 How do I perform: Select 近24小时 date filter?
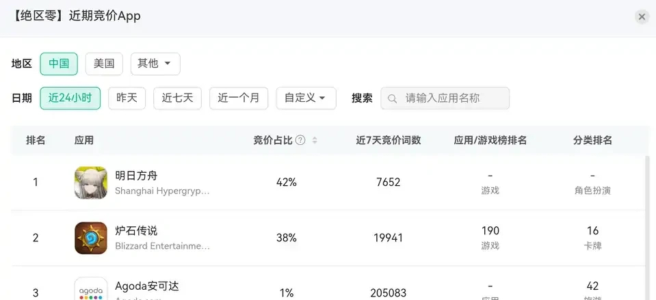click(x=70, y=98)
